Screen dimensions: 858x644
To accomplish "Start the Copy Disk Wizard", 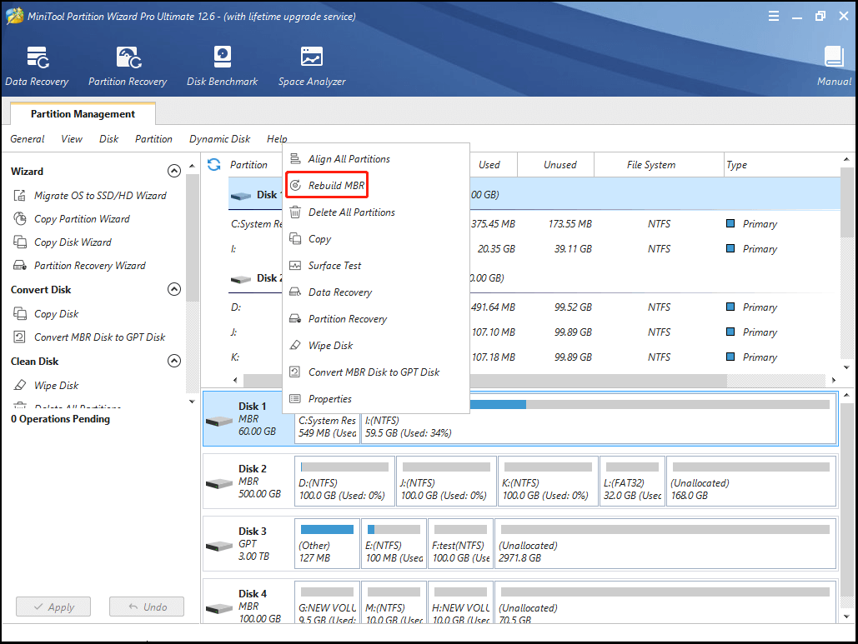I will click(x=63, y=242).
